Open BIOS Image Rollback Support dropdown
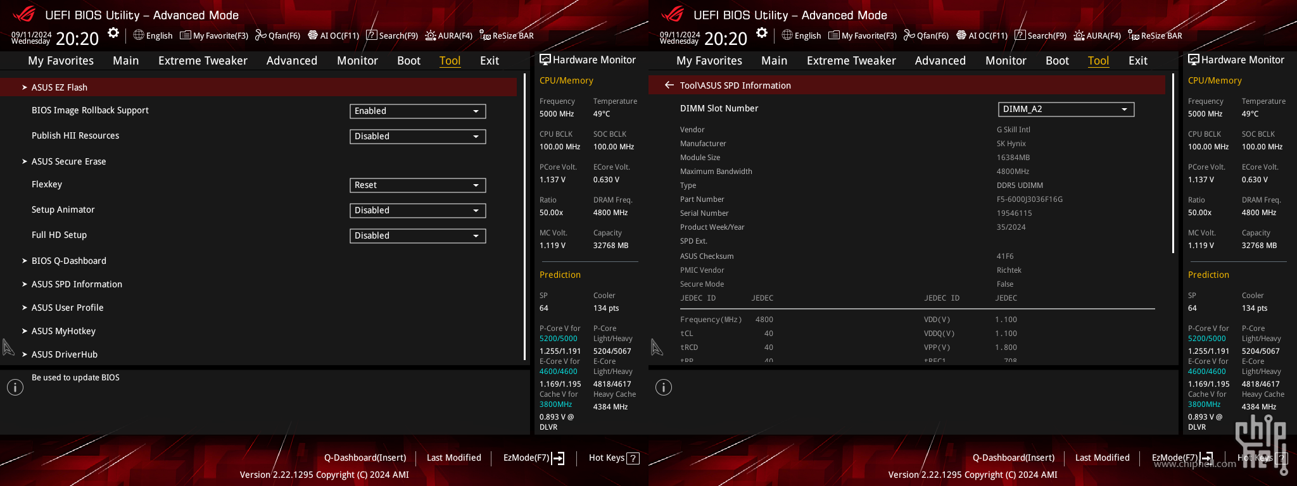 coord(418,111)
